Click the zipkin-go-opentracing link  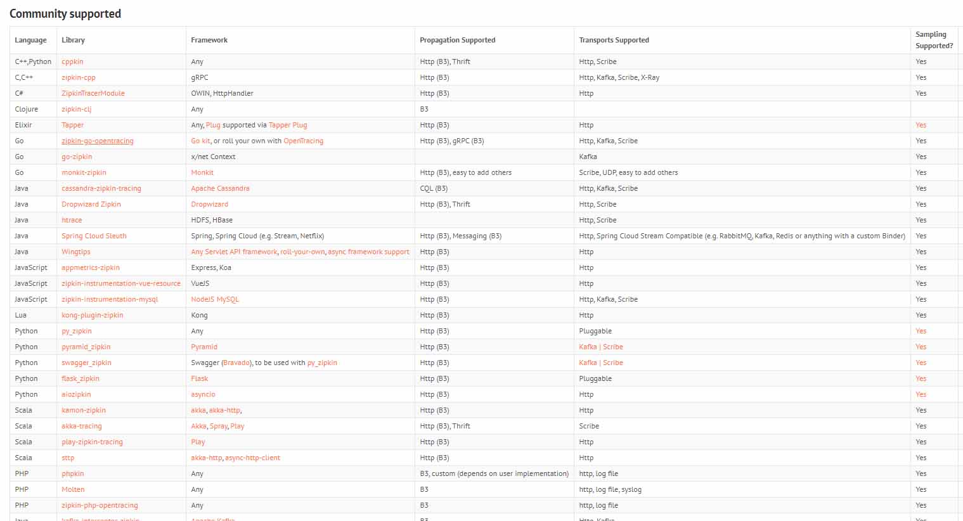tap(98, 141)
